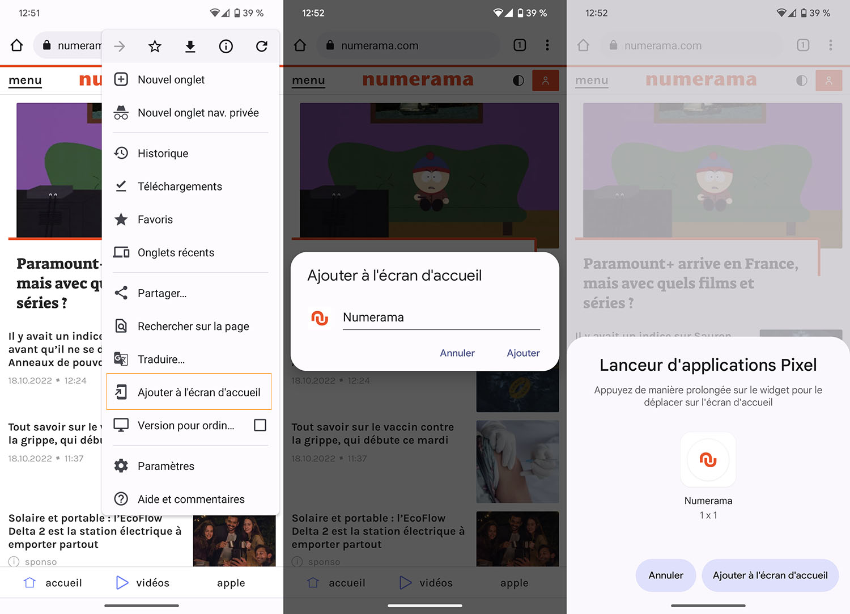Viewport: 850px width, 614px height.
Task: Open vaccin contre la grippe headline
Action: coord(373,434)
